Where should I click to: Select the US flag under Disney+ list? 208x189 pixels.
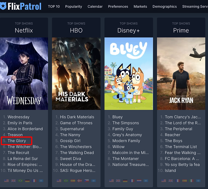click(111, 181)
